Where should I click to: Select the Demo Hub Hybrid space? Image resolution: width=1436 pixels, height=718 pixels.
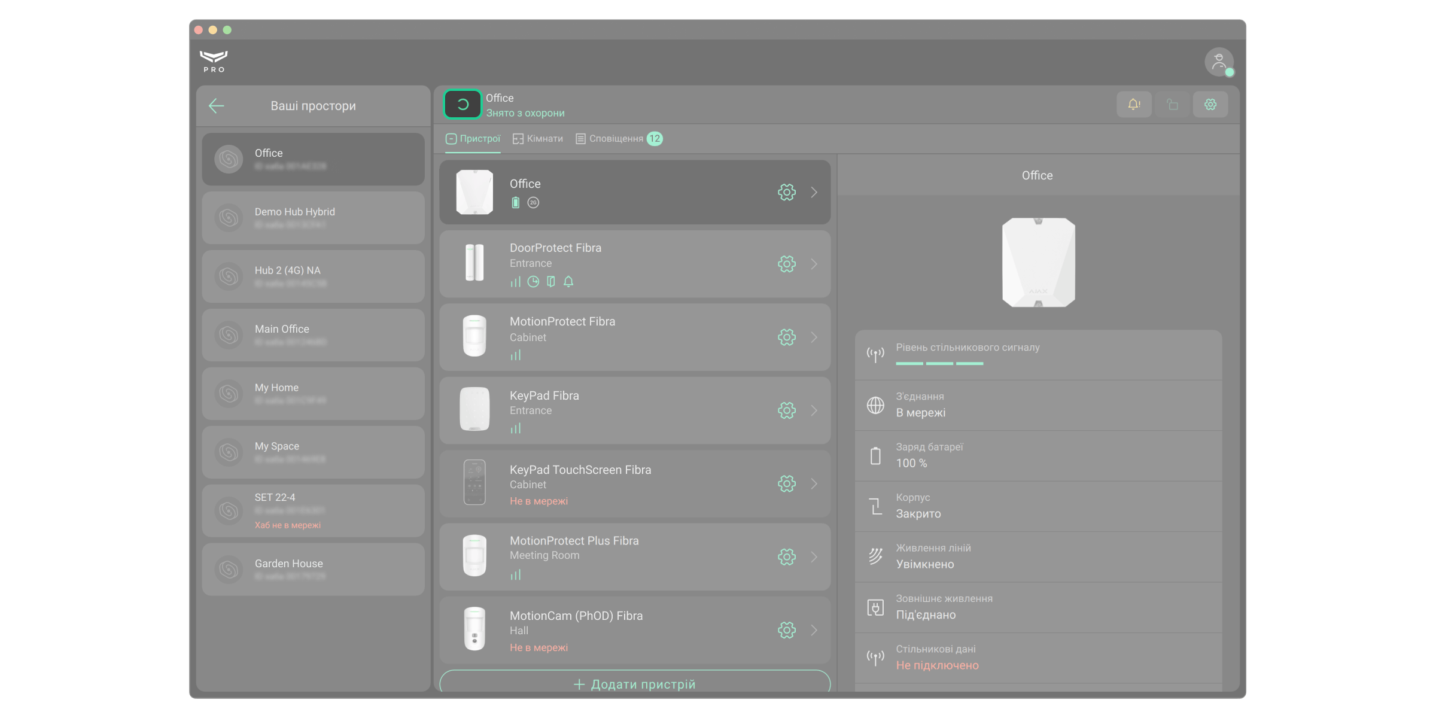(314, 217)
